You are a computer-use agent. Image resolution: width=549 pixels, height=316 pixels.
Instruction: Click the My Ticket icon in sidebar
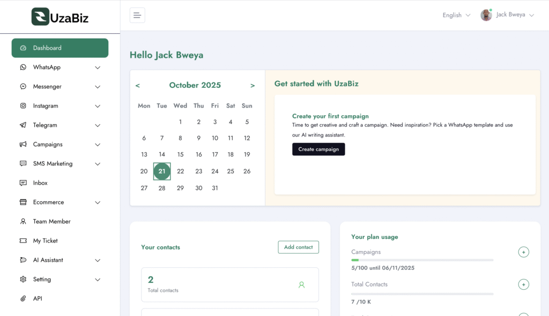[23, 241]
